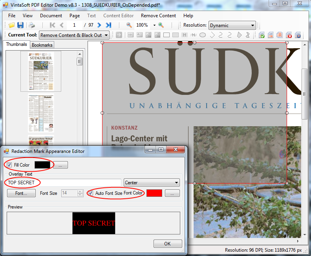Select the ellipse tool
Viewport: 311px width, 256px height.
[x=203, y=35]
